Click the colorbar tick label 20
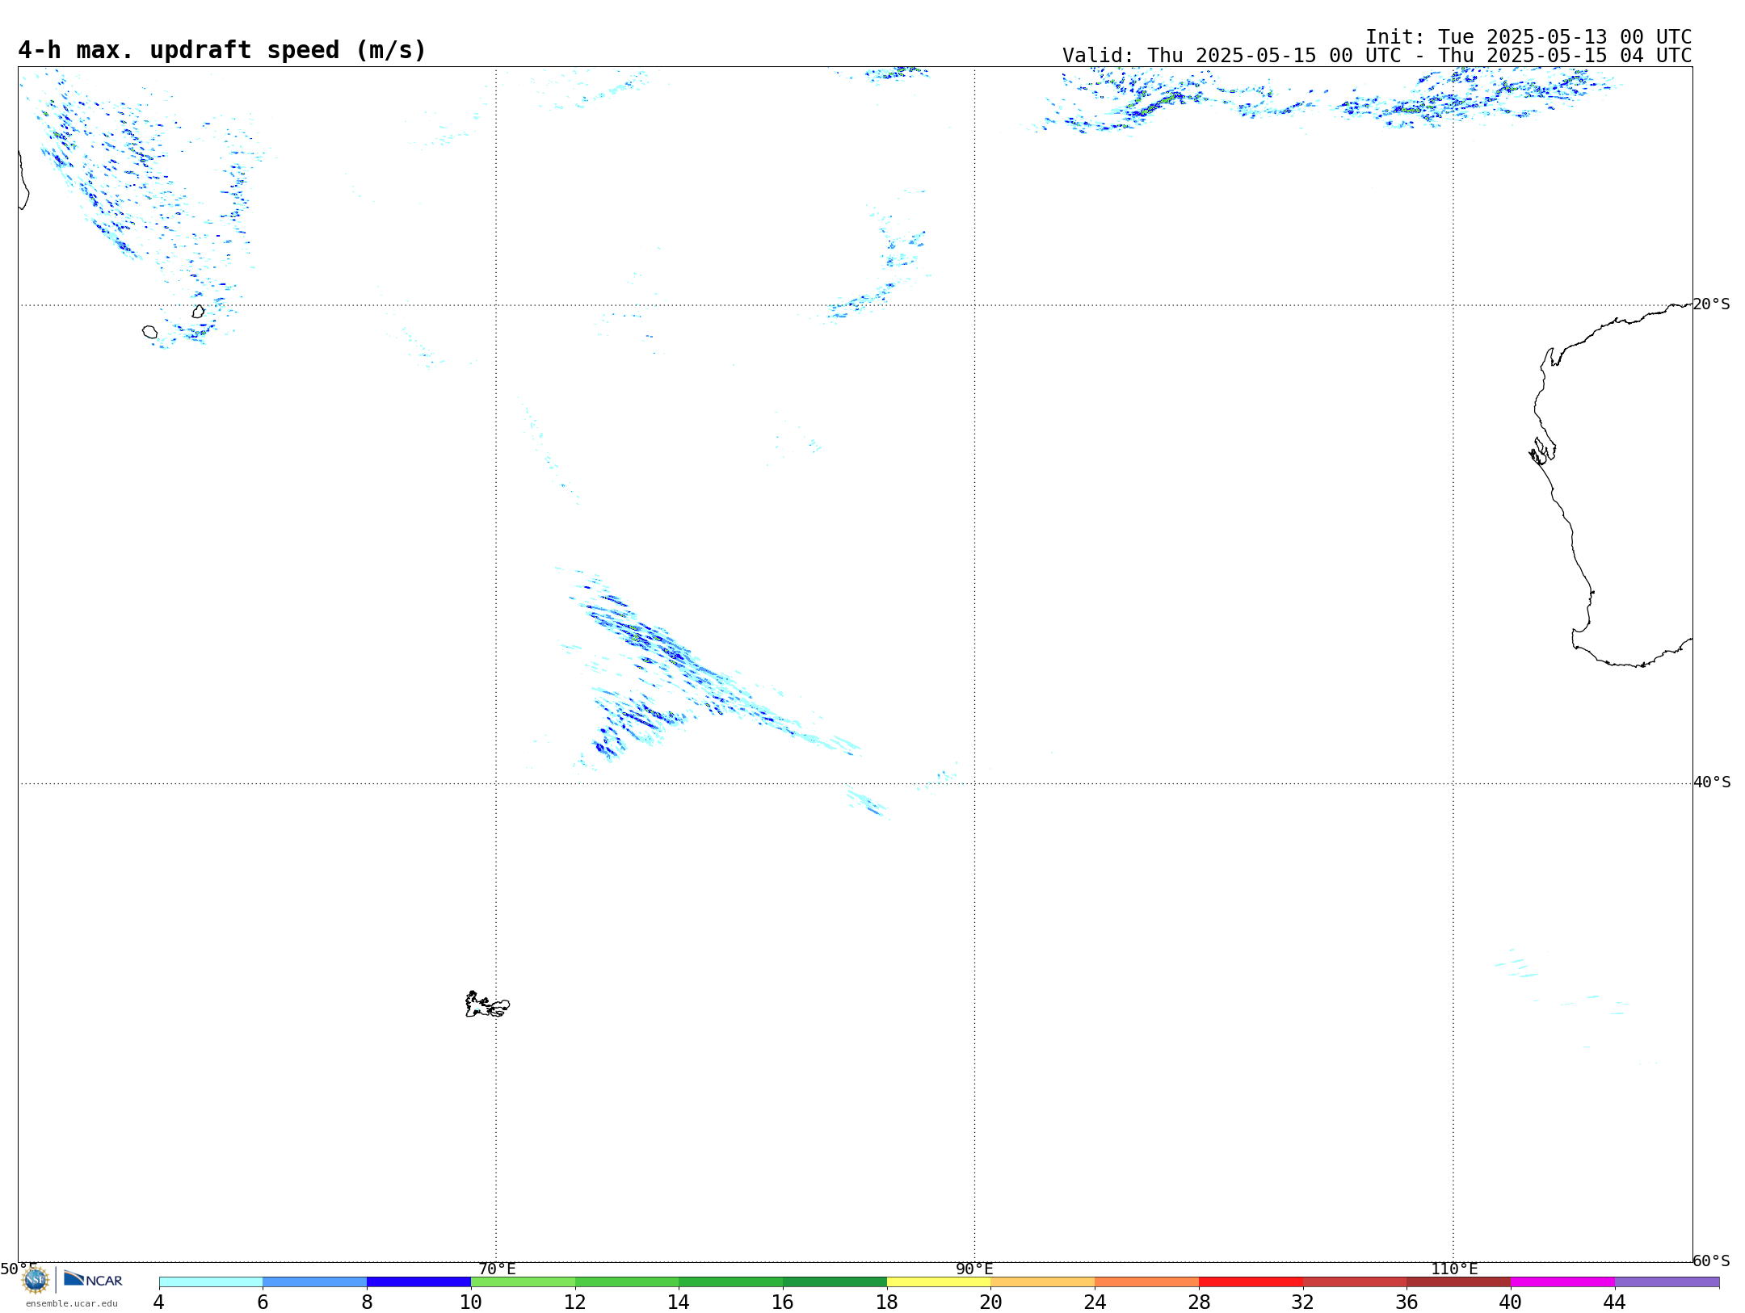1745x1313 pixels. tap(991, 1302)
